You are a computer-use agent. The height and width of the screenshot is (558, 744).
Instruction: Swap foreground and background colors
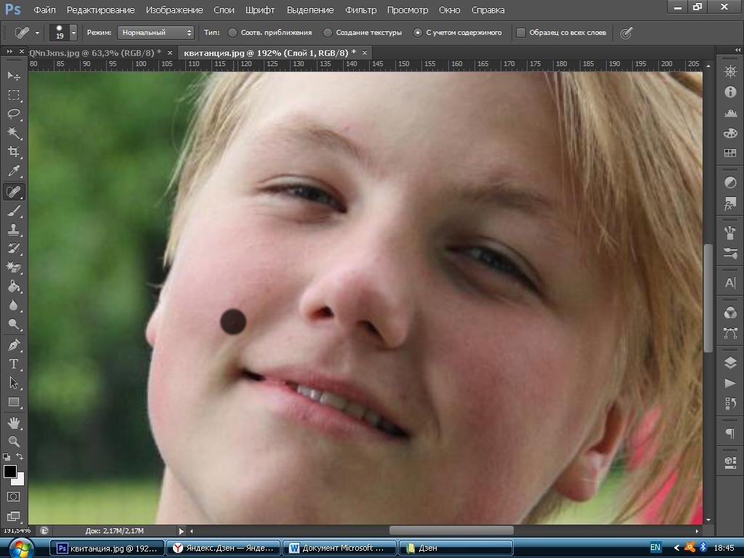20,456
